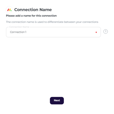Click the colorful logo beside the heading
This screenshot has height=114, width=114.
pos(9,10)
